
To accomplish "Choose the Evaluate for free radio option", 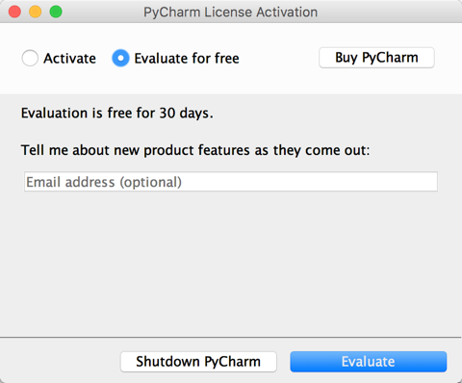I will (120, 58).
